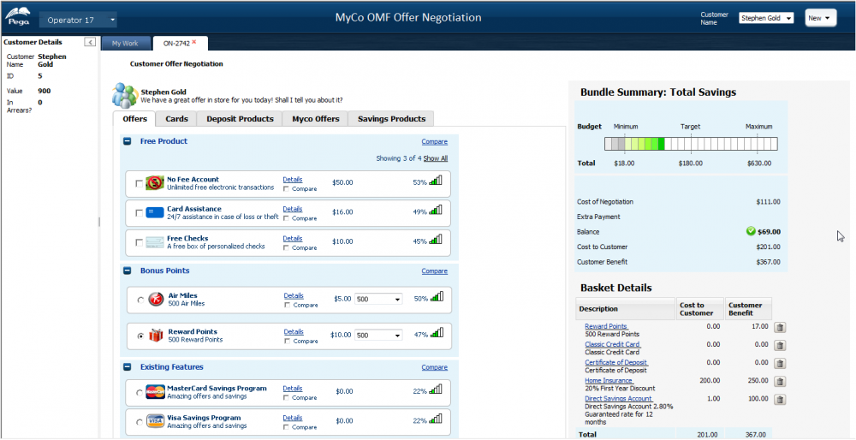This screenshot has height=440, width=856.
Task: Click the Visa logo icon
Action: 155,421
